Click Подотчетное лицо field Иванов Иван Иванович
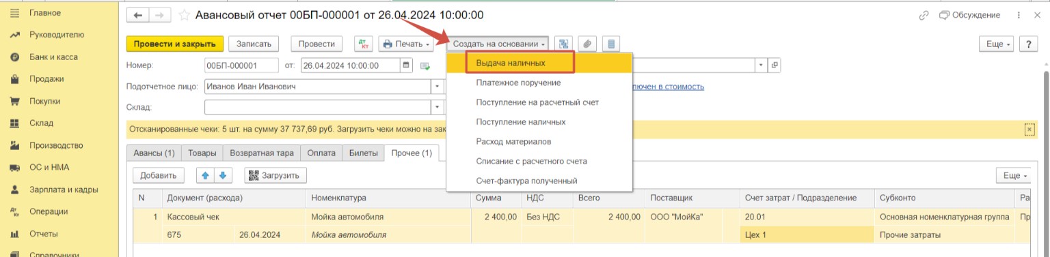 click(318, 87)
